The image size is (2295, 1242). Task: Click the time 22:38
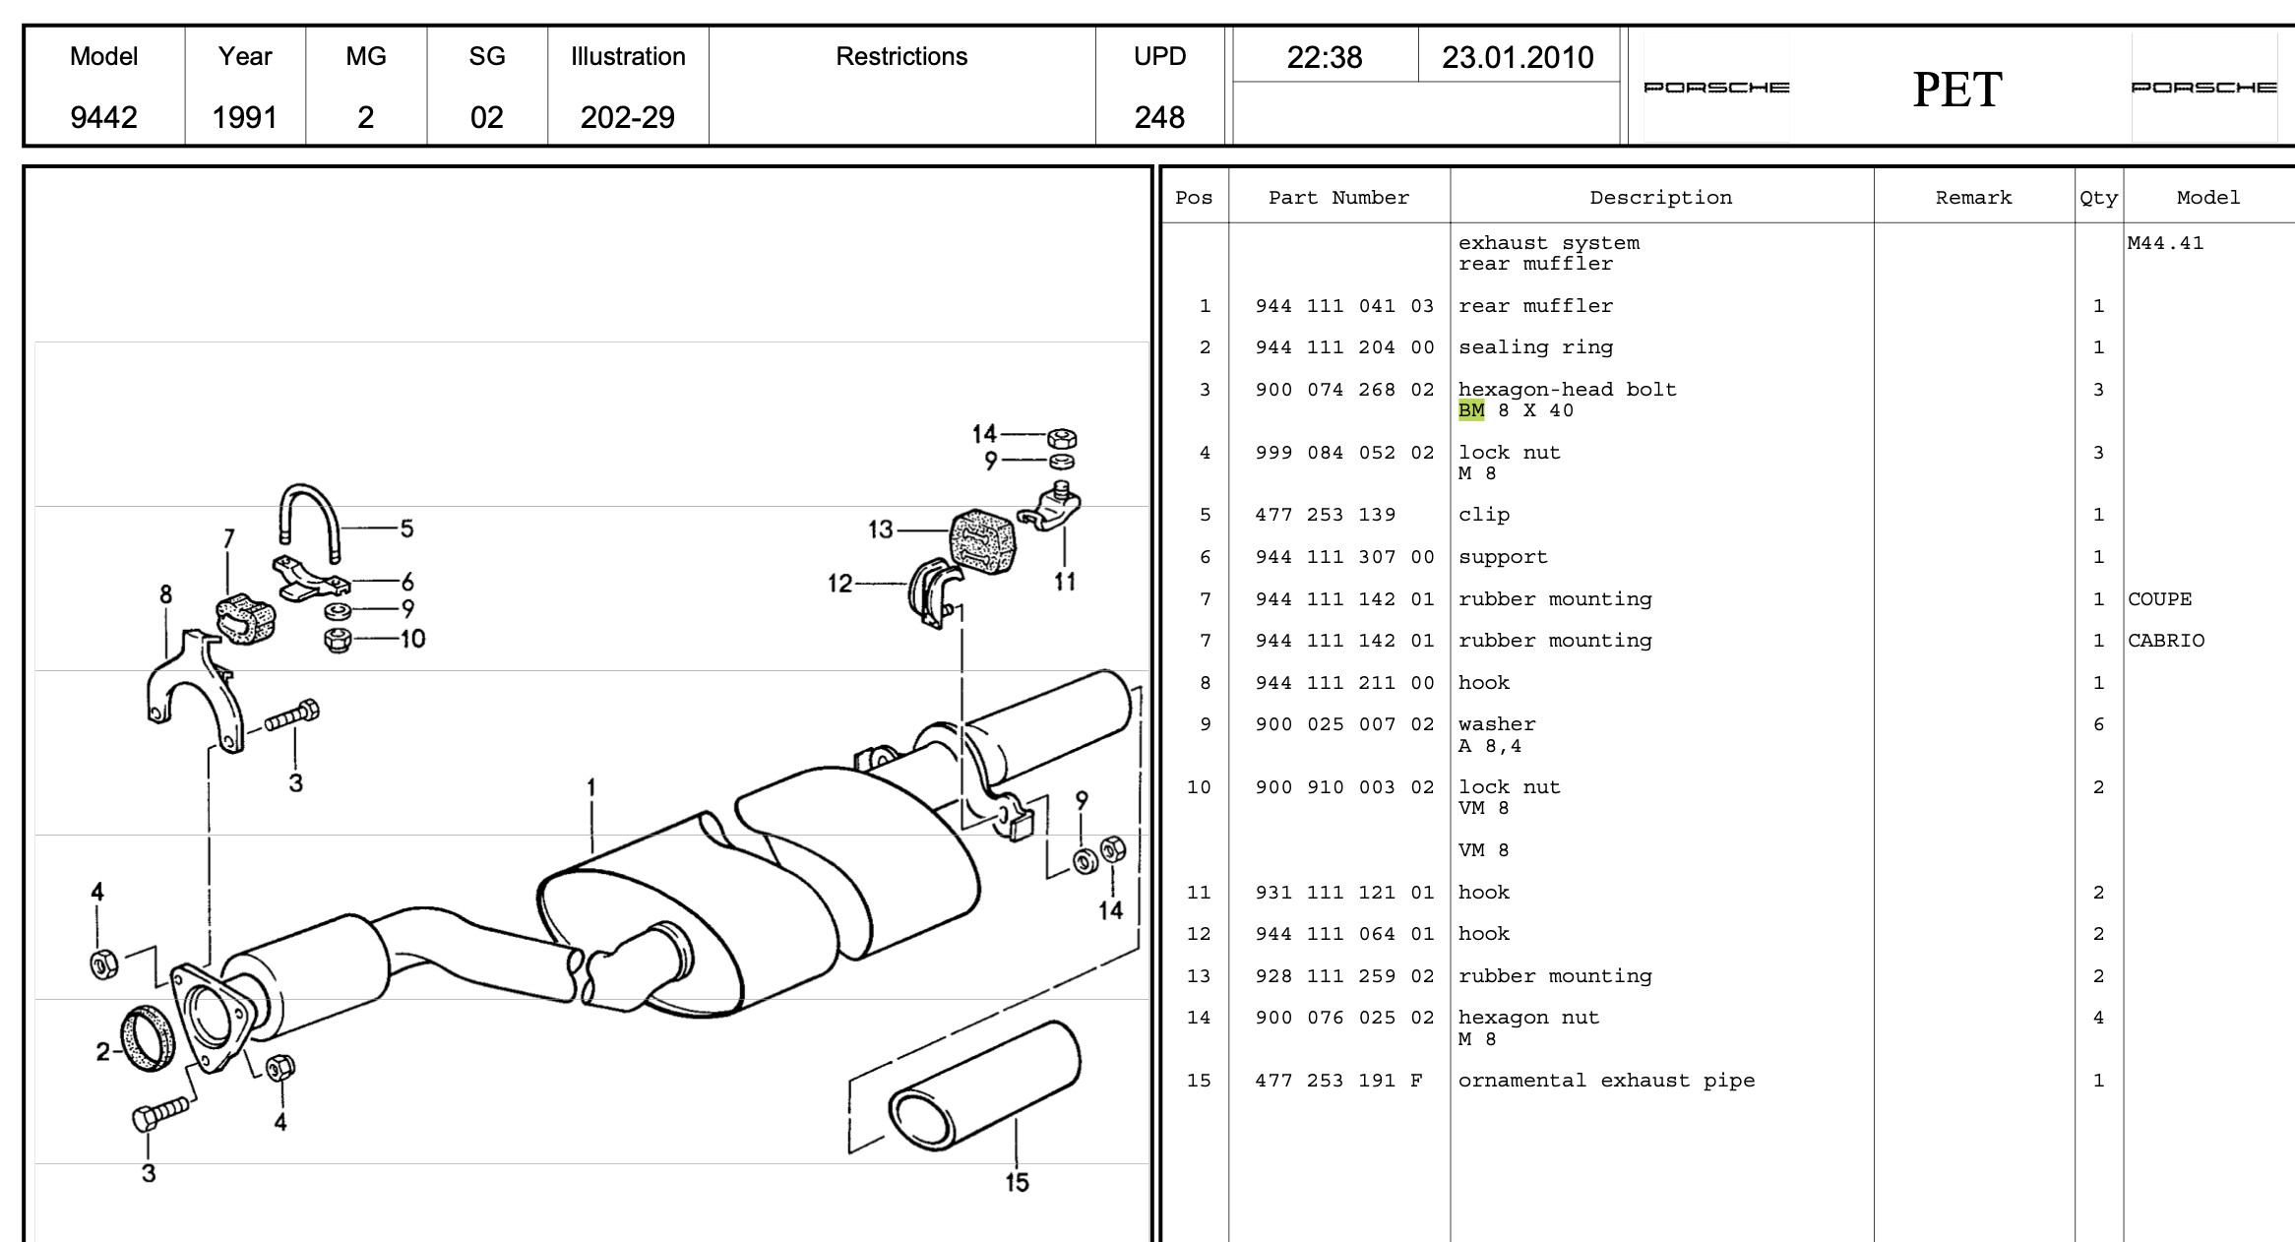[x=1325, y=57]
